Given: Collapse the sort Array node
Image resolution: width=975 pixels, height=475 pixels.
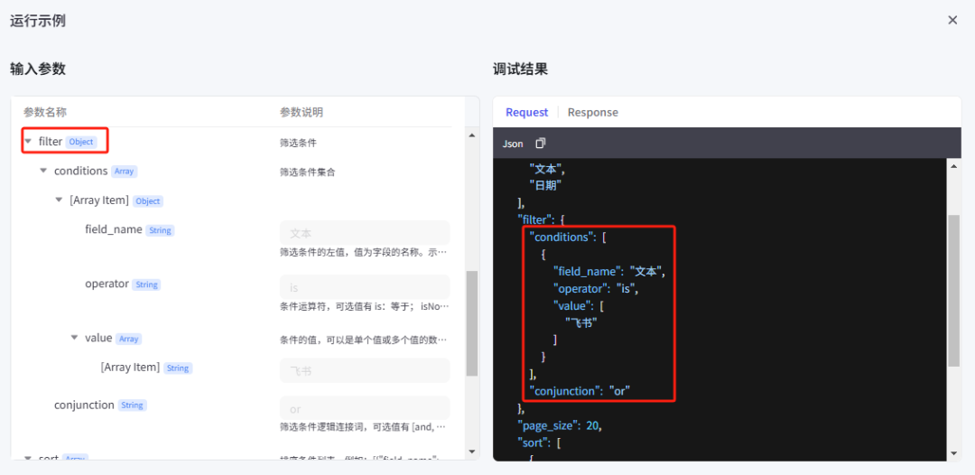Looking at the screenshot, I should tap(28, 458).
